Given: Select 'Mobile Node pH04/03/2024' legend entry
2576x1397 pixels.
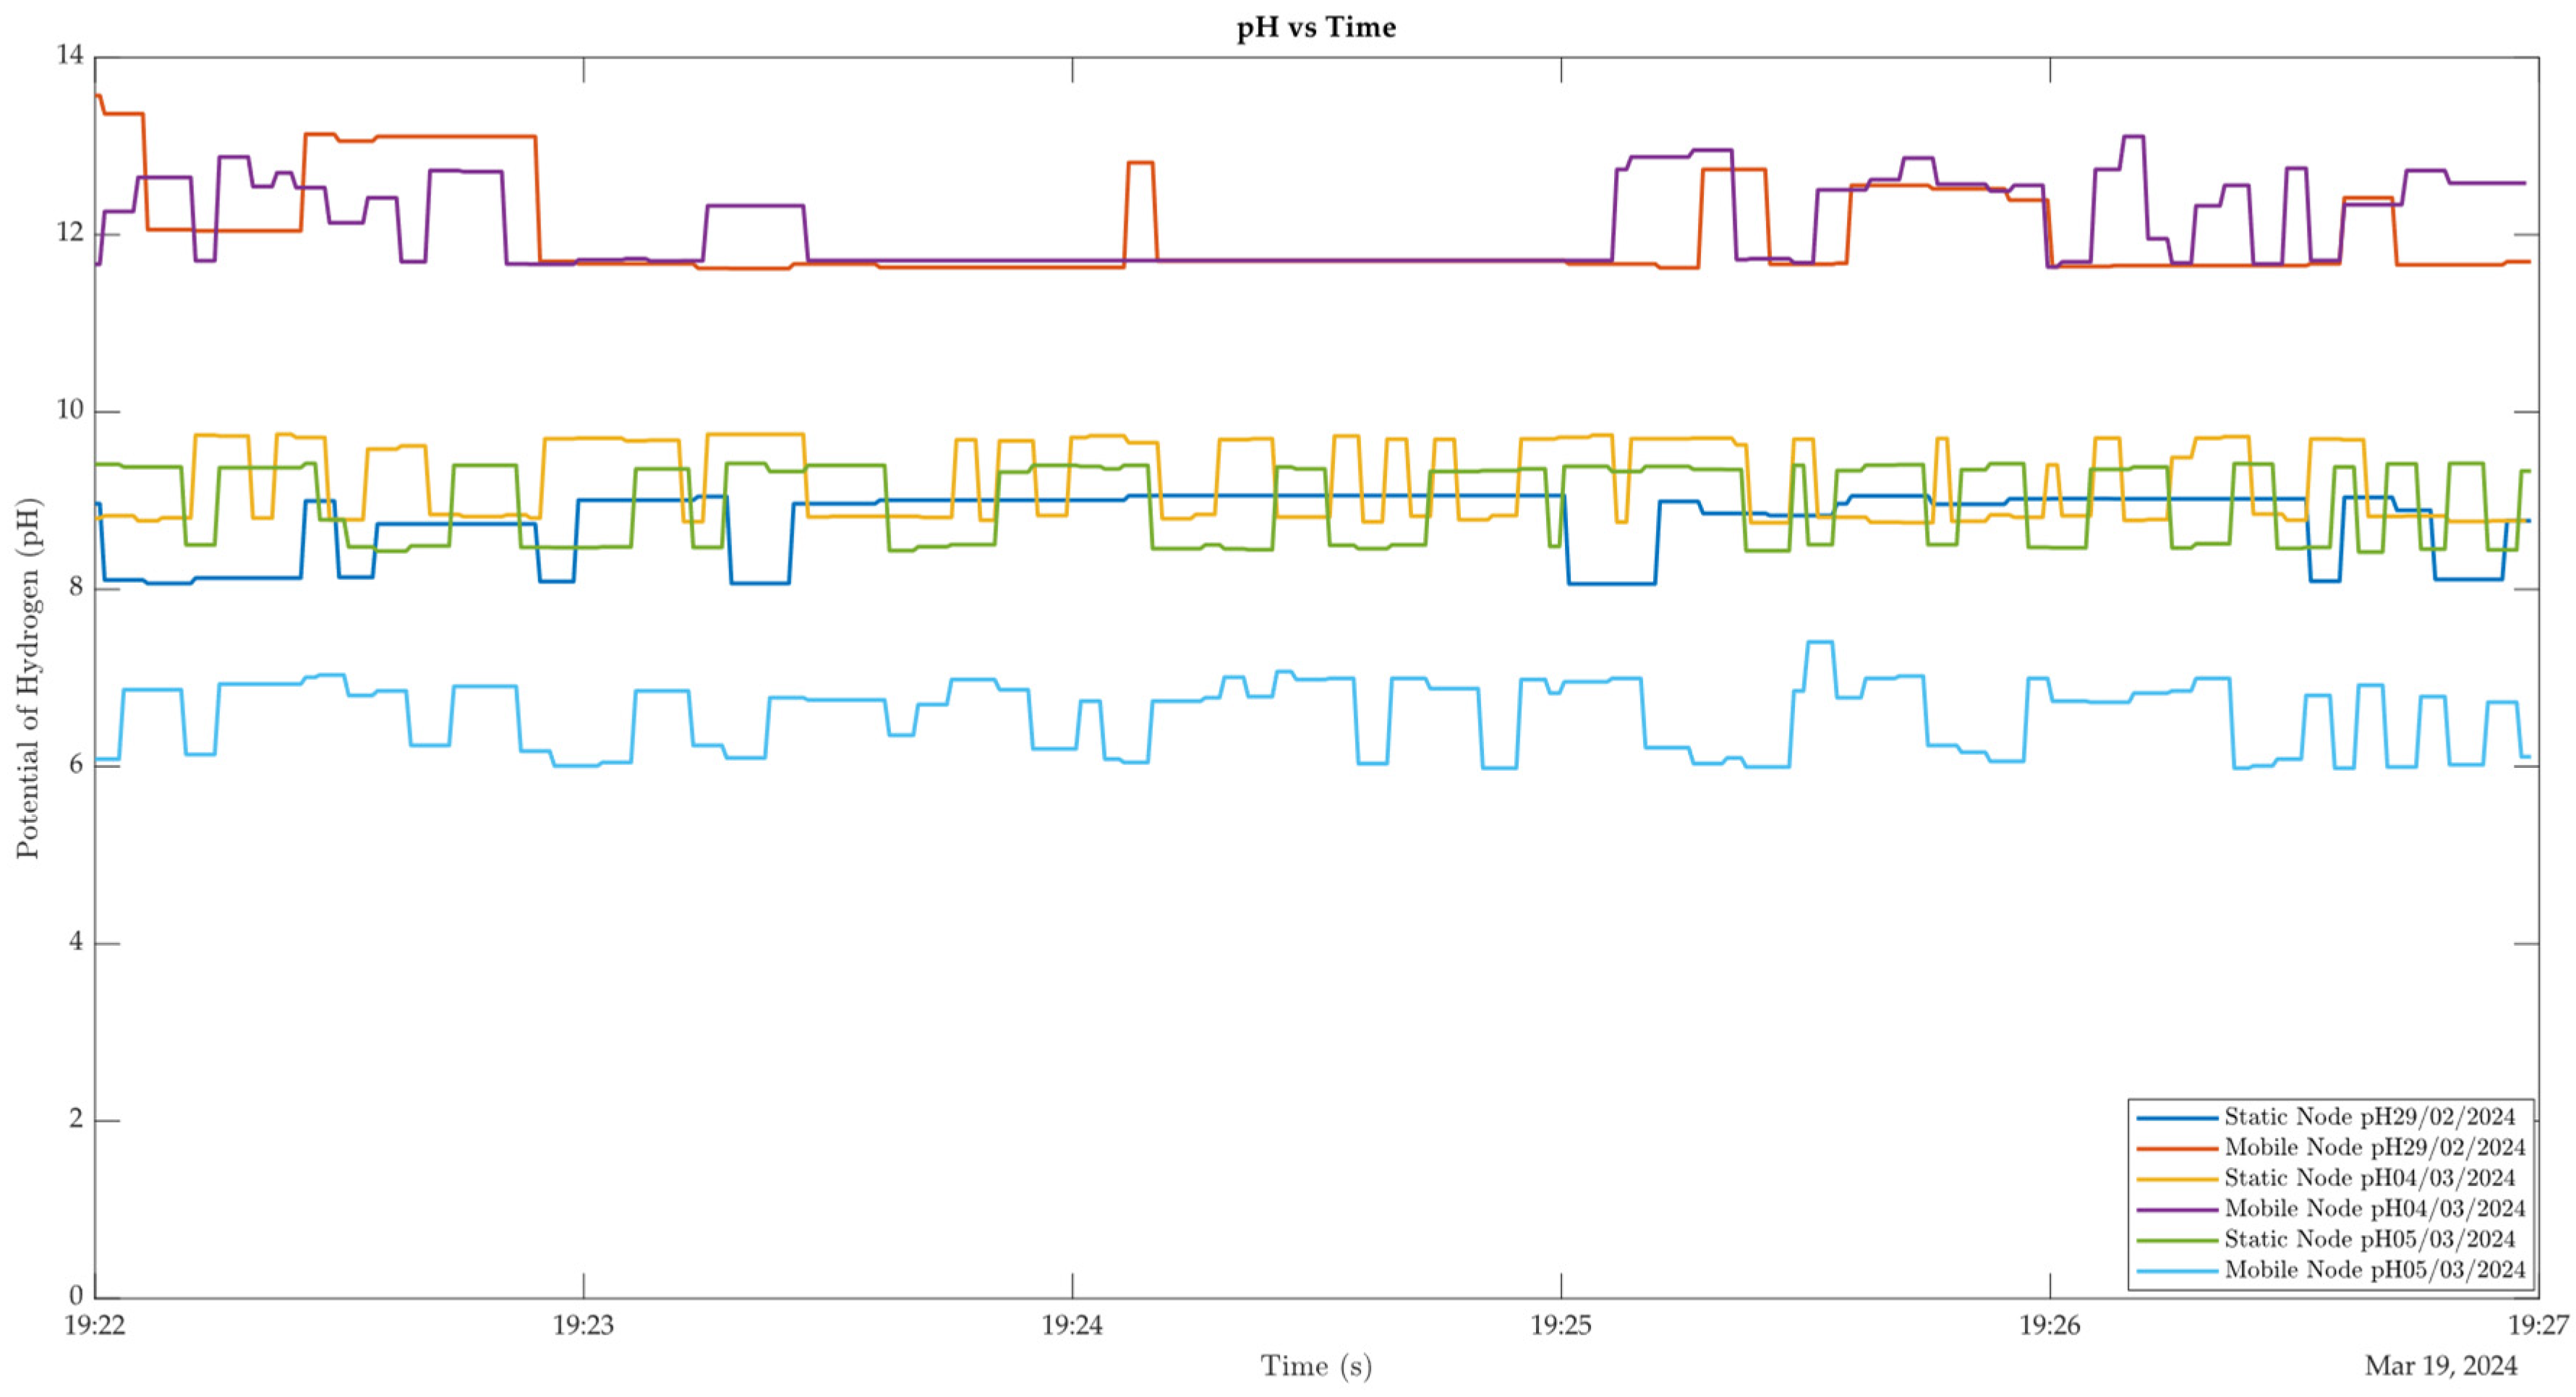Looking at the screenshot, I should click(x=2374, y=1208).
